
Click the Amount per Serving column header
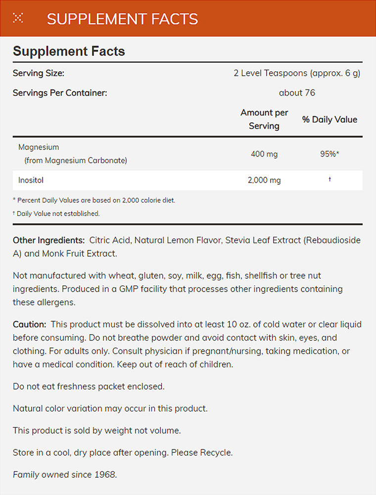click(x=264, y=119)
